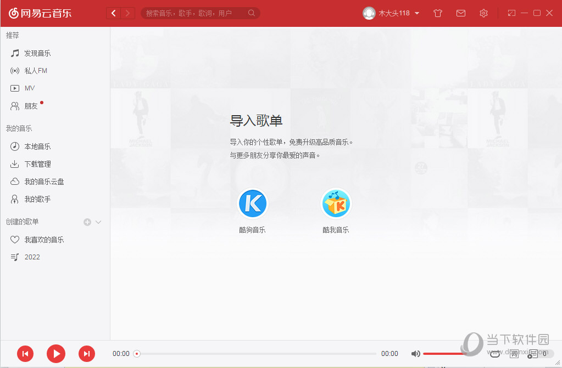The image size is (562, 368).
Task: Switch to 发现音乐 discover page
Action: [37, 53]
